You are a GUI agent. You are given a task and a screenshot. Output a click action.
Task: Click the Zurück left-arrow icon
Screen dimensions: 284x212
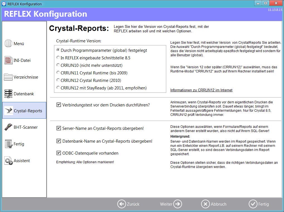coord(121,204)
